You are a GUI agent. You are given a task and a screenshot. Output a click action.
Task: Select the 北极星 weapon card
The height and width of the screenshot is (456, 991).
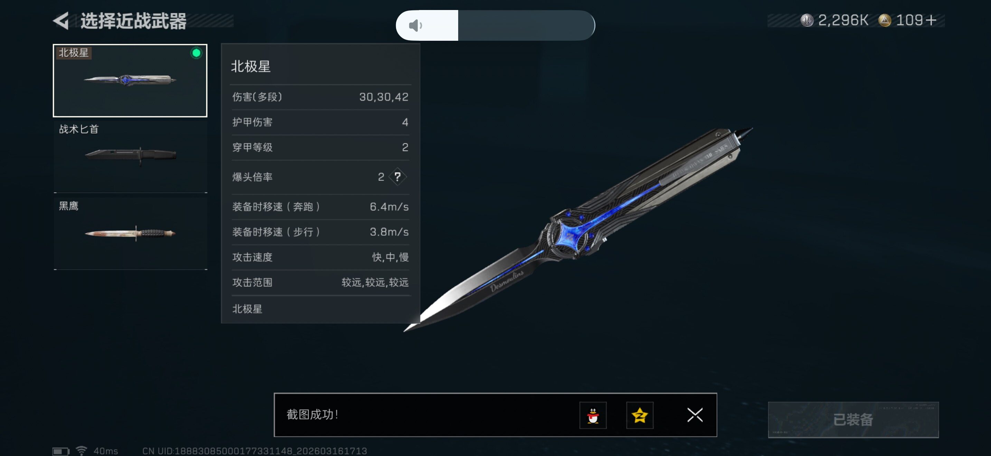130,80
